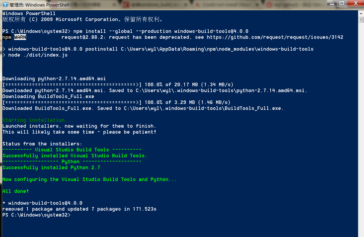Click the "All done!" message text
The width and height of the screenshot is (364, 237).
coord(15,191)
